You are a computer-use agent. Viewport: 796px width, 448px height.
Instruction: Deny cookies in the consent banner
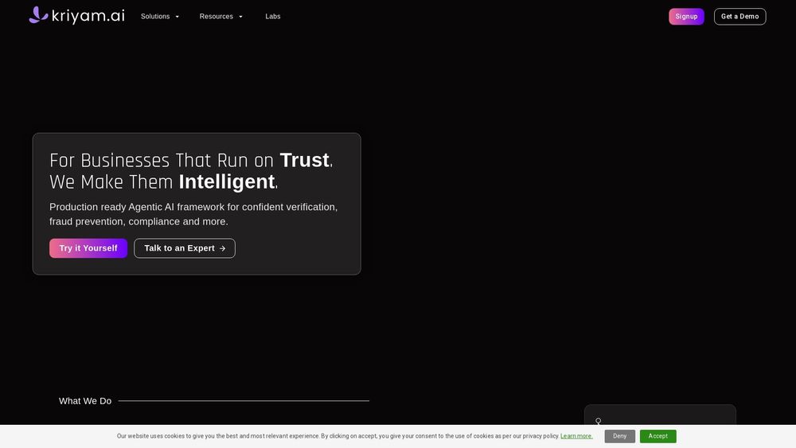[619, 436]
